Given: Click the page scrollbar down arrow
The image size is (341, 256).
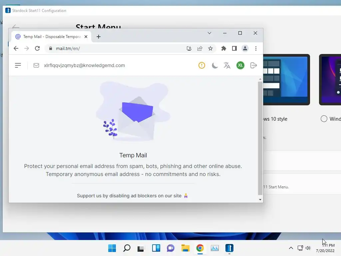Looking at the screenshot, I should click(x=260, y=200).
